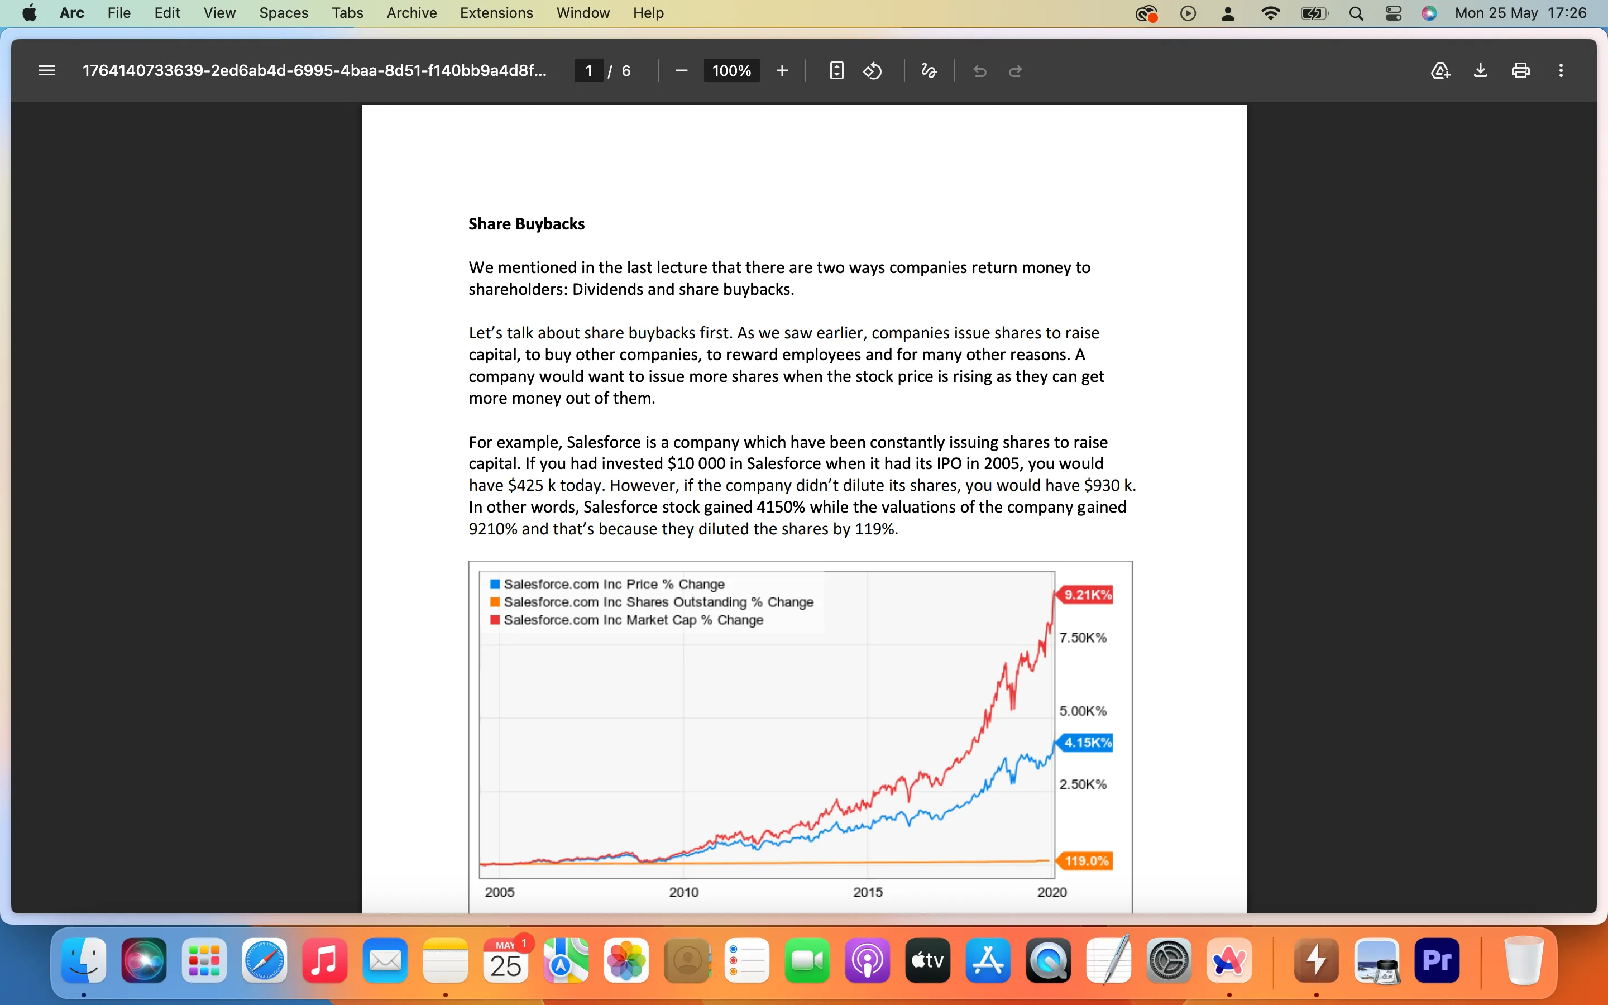Open TextEdit from the dock
The image size is (1608, 1005).
[1108, 960]
